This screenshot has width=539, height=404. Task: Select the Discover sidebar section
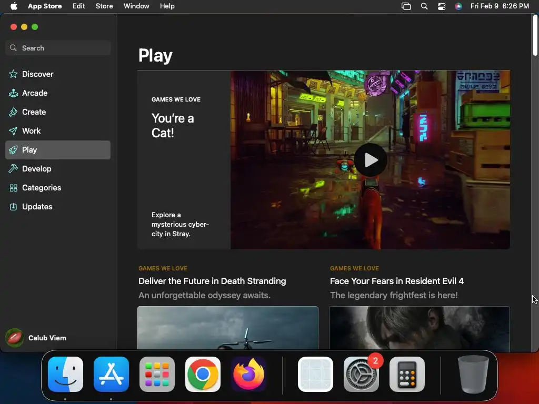tap(58, 74)
